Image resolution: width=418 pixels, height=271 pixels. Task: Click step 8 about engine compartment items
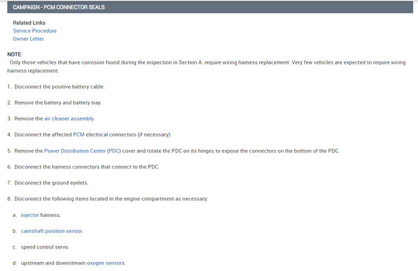tap(111, 199)
